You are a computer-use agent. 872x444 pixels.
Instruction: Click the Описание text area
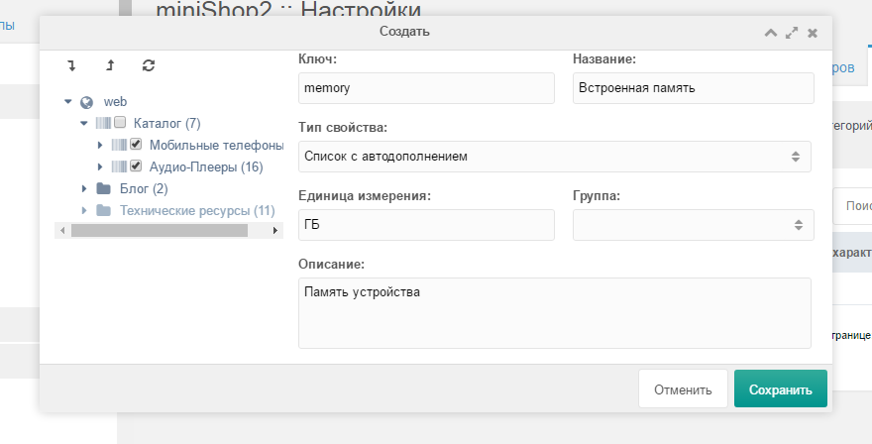coord(555,313)
